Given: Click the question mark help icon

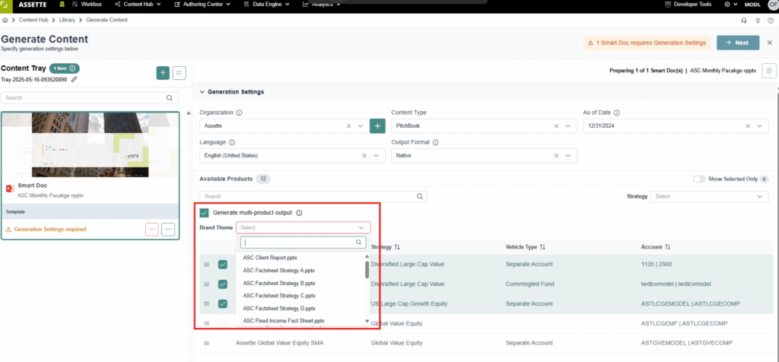Looking at the screenshot, I should tap(771, 21).
